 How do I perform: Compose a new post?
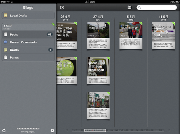click(x=62, y=8)
